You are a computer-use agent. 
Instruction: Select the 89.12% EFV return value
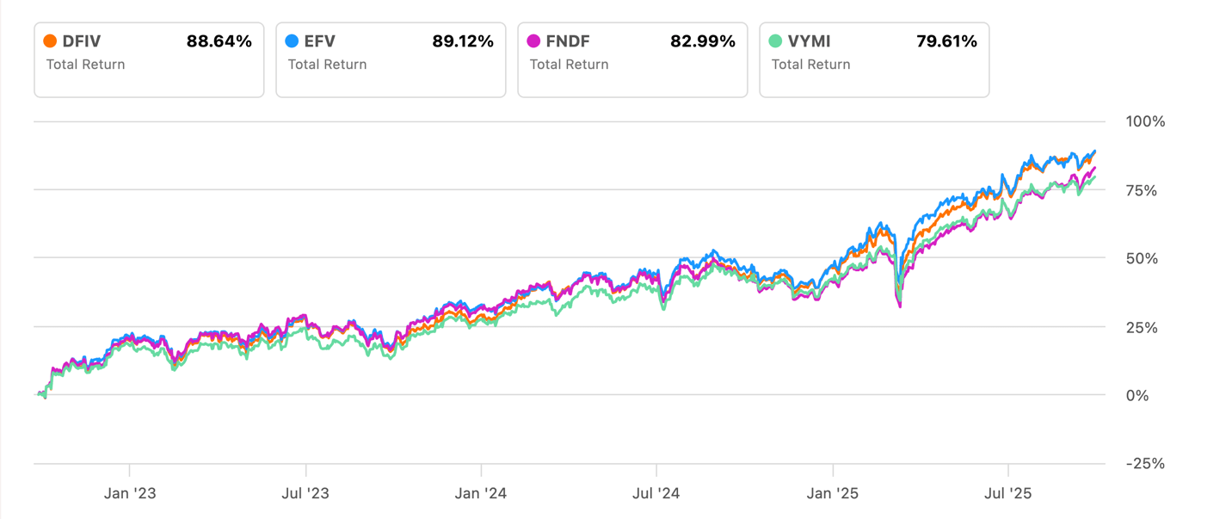(x=462, y=41)
